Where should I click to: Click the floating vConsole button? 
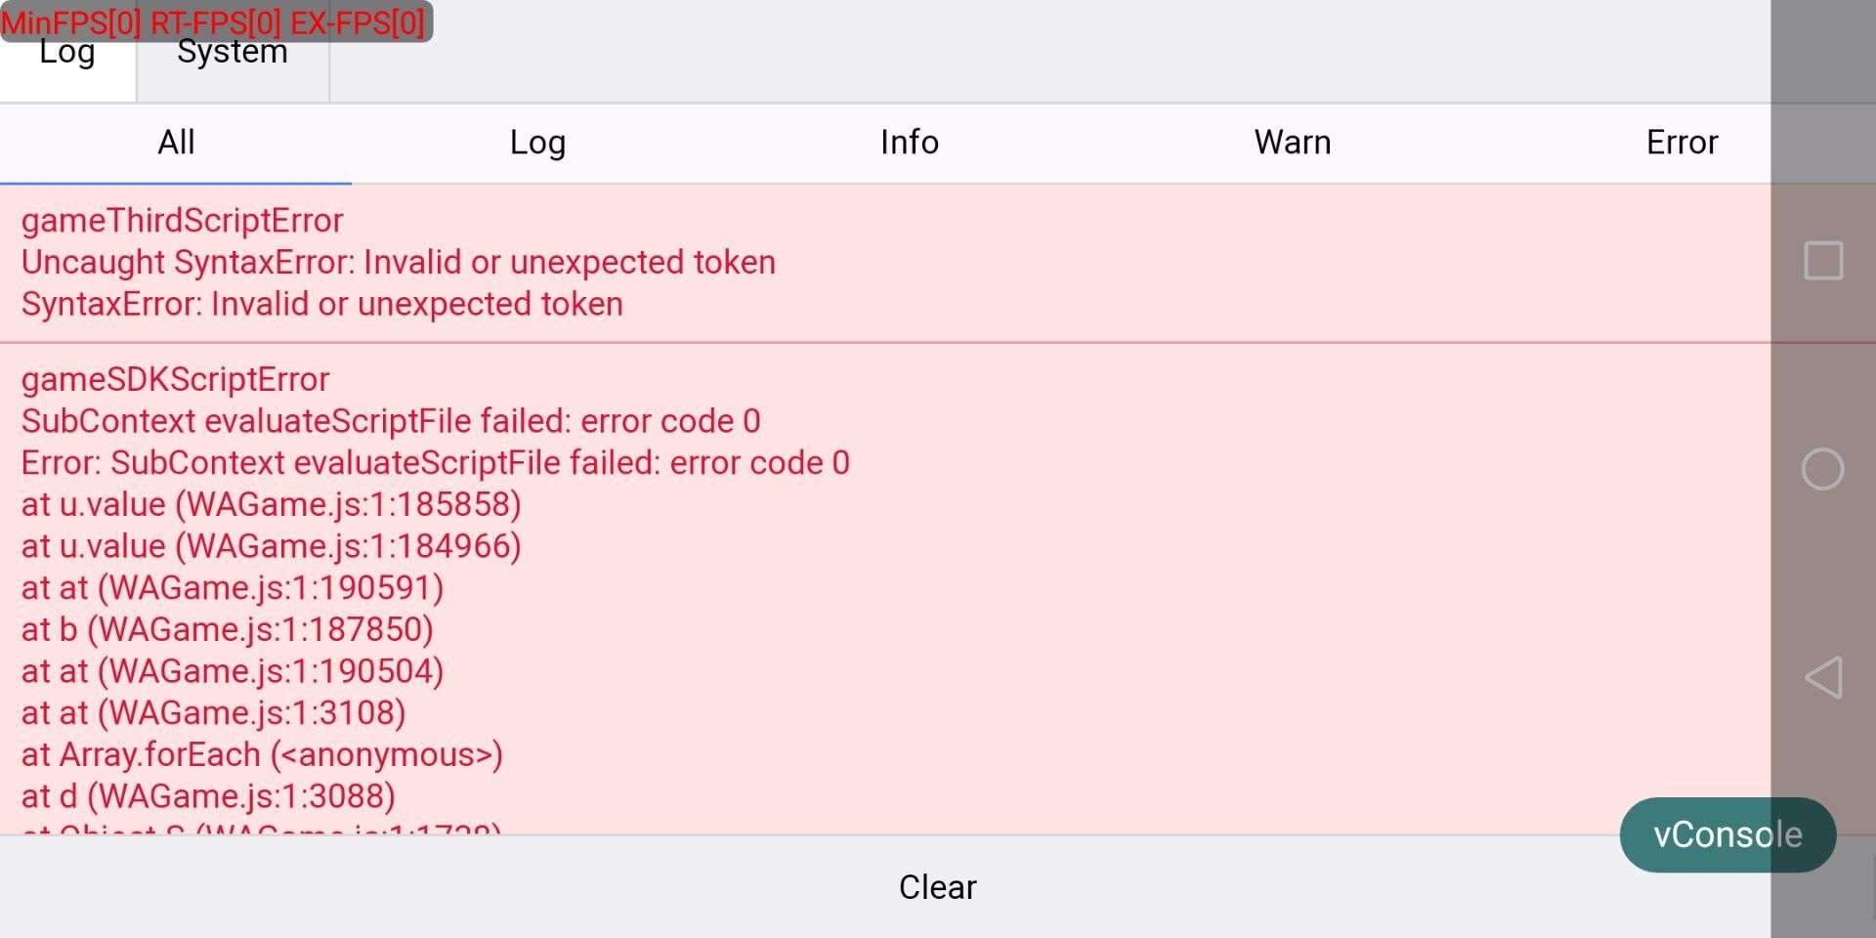(x=1727, y=834)
